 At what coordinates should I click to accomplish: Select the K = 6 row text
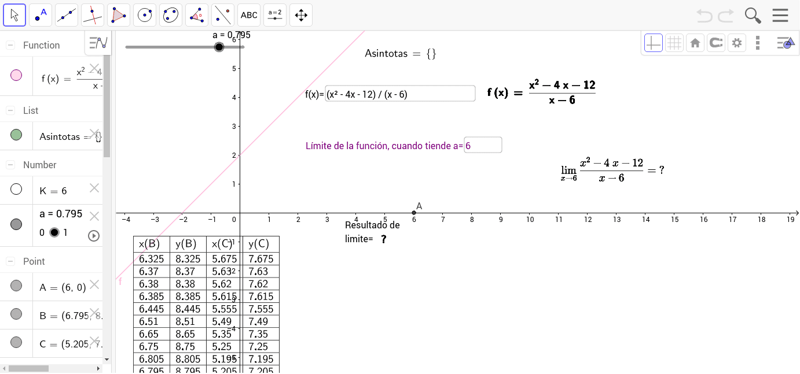point(53,191)
